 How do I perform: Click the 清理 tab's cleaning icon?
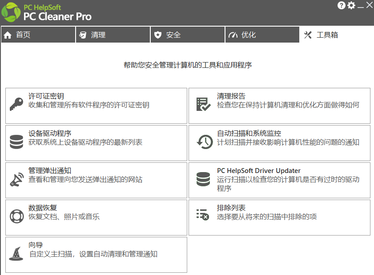83,35
